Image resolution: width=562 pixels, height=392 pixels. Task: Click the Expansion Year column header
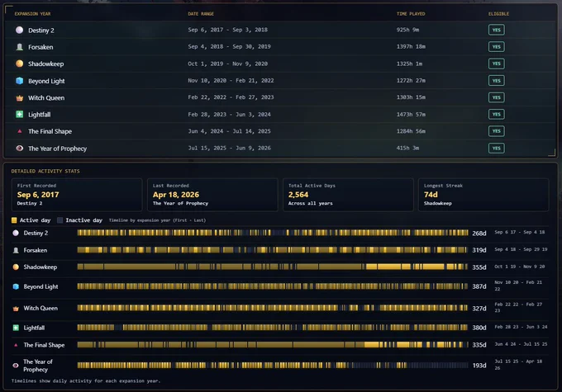[x=32, y=14]
